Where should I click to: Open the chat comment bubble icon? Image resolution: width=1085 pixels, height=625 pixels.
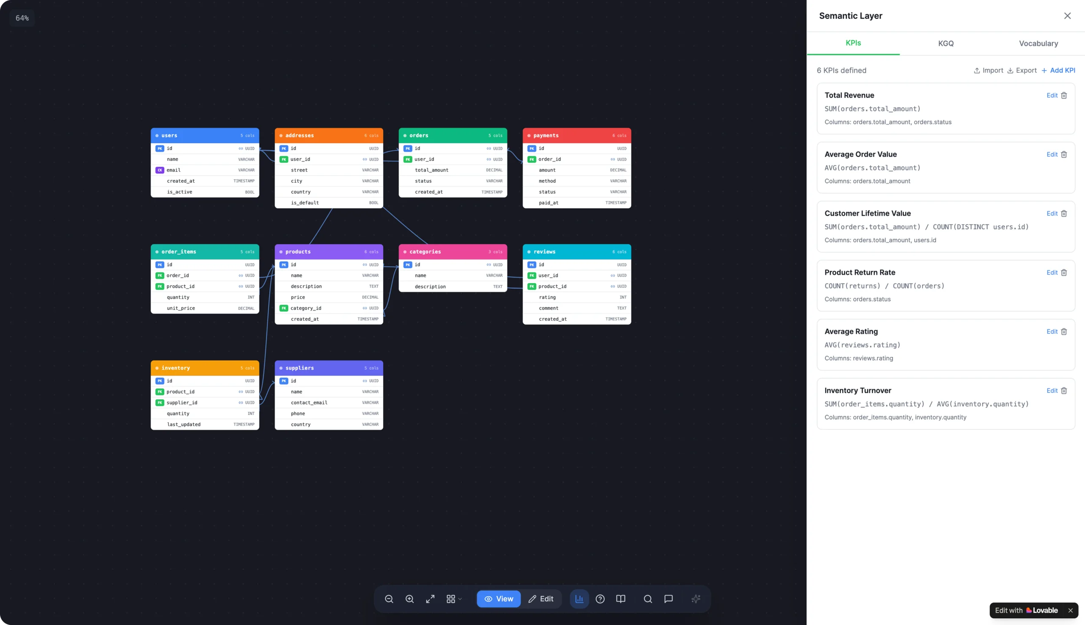click(x=668, y=599)
